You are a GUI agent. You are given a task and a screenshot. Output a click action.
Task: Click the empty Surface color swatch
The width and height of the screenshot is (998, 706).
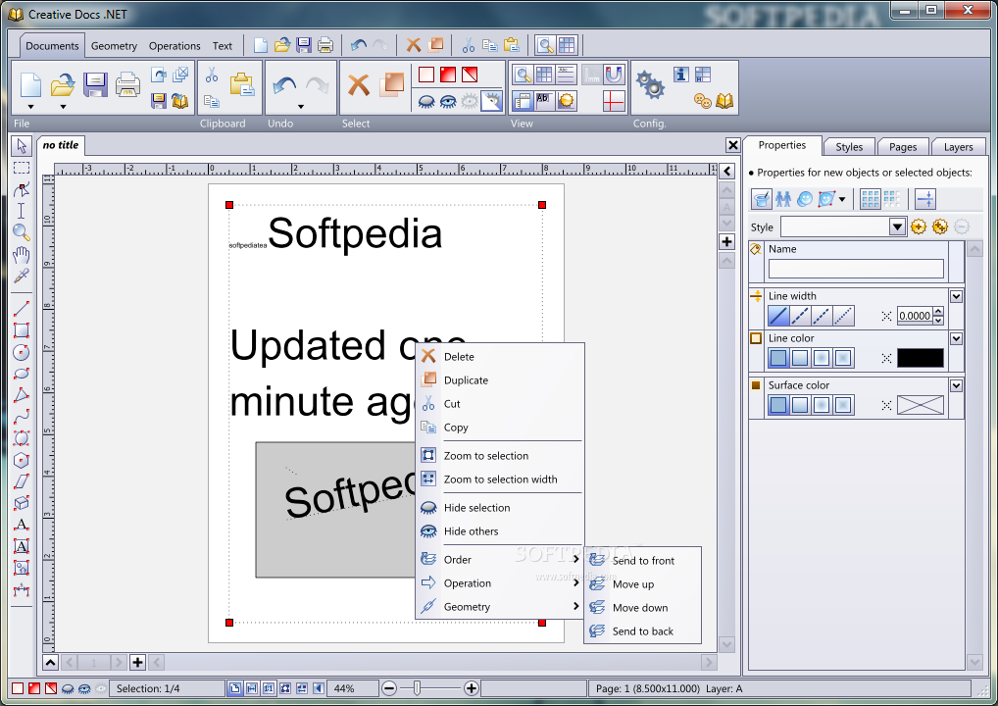coord(920,405)
